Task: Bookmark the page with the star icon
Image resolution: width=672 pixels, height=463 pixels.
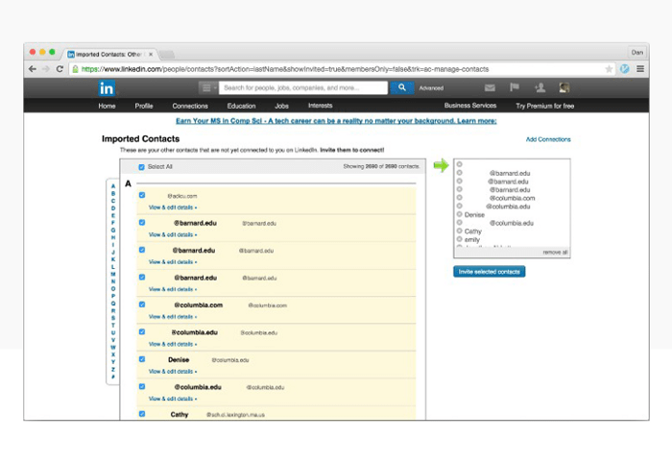Action: (x=609, y=69)
